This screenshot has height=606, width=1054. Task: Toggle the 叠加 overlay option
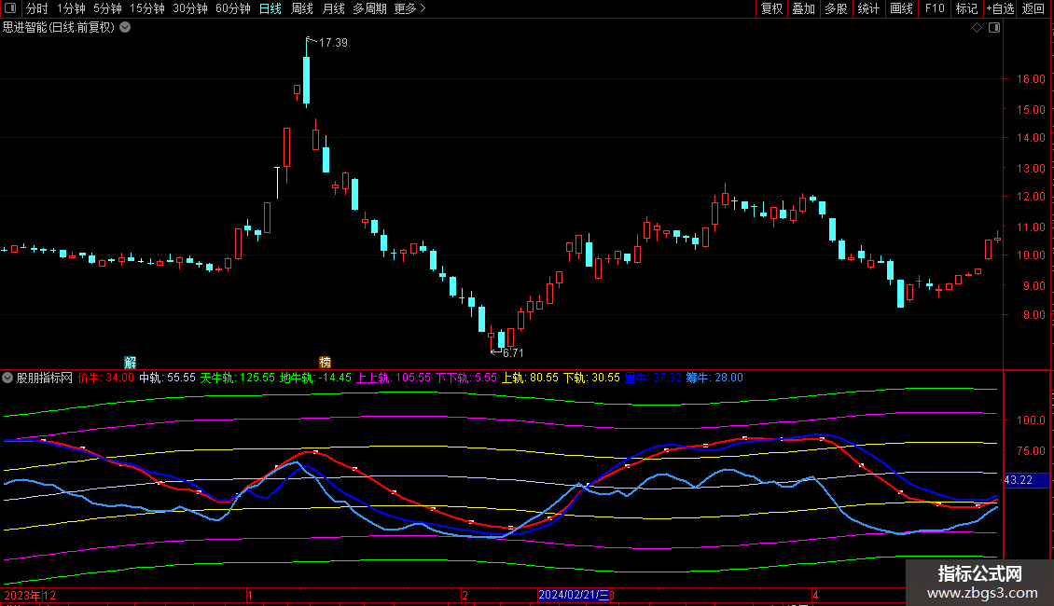(x=803, y=9)
